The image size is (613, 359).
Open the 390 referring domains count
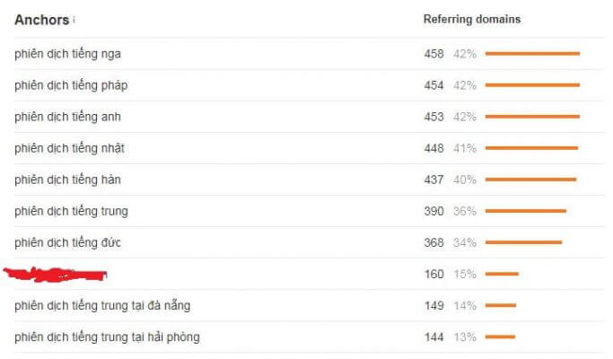click(433, 211)
